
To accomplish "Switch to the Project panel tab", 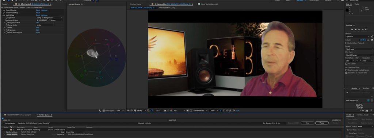I will click(5, 4).
